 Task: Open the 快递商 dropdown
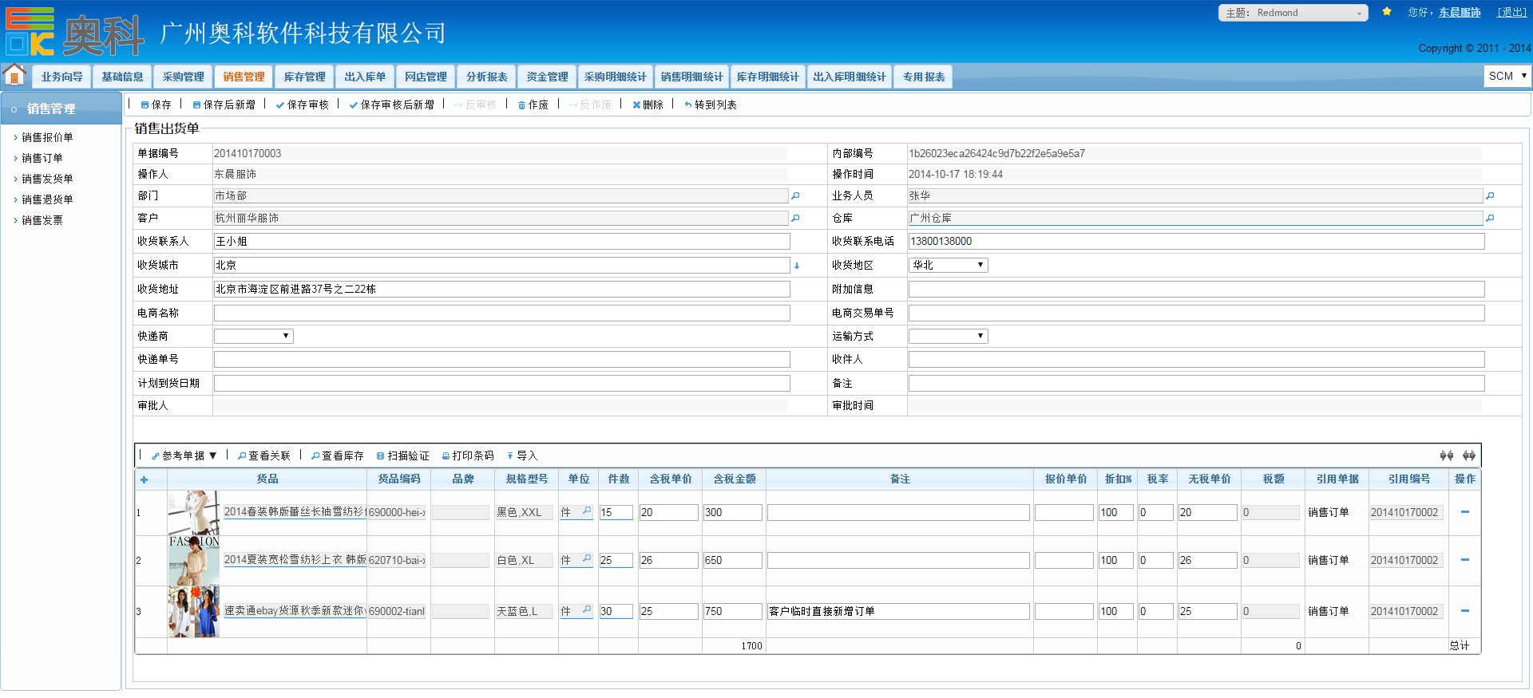[253, 336]
